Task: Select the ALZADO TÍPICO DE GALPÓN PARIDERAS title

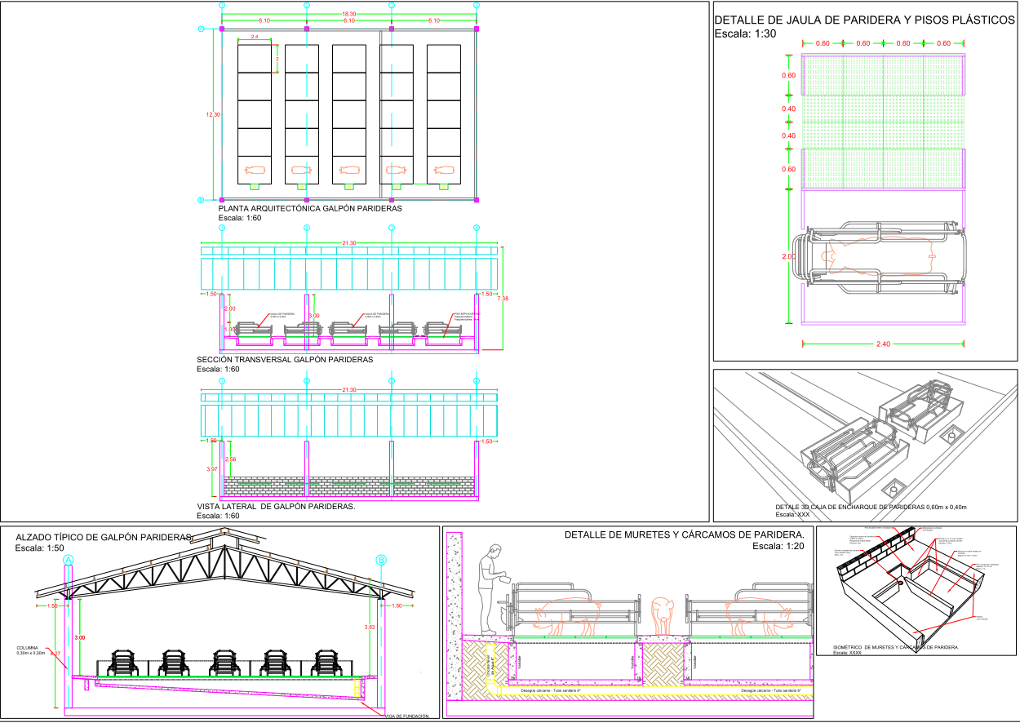Action: (x=103, y=538)
